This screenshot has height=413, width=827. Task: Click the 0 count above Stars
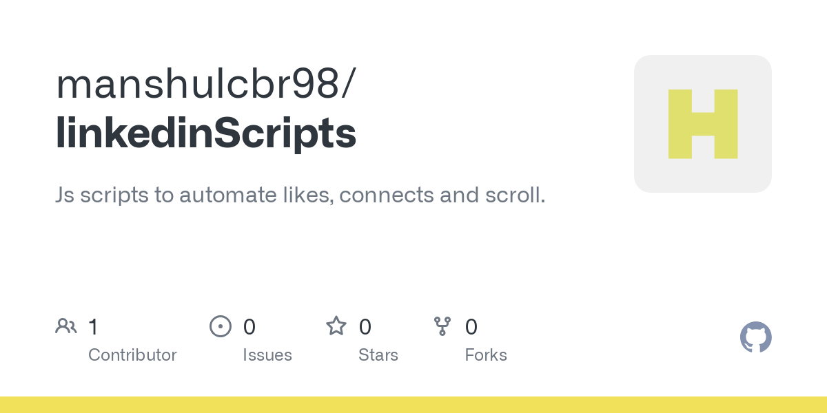point(365,326)
